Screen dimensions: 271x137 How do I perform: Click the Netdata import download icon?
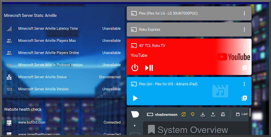click(x=203, y=114)
